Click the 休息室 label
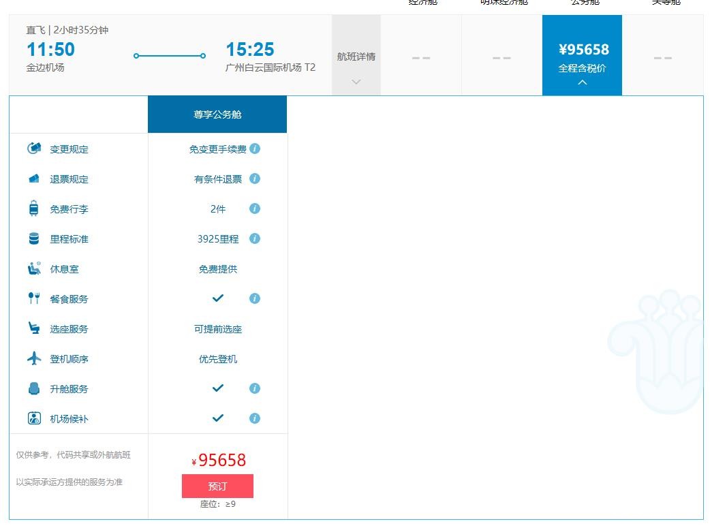This screenshot has width=712, height=528. pyautogui.click(x=64, y=268)
